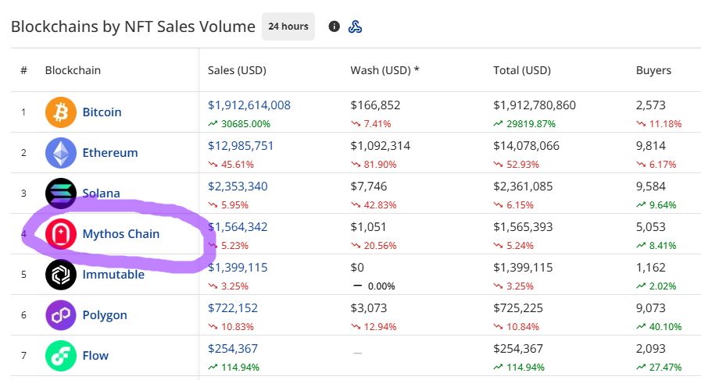Click the blue network chain icon

coord(355,27)
